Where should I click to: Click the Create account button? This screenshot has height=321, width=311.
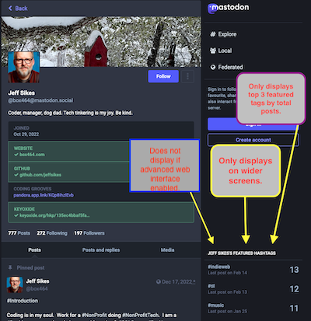click(253, 140)
